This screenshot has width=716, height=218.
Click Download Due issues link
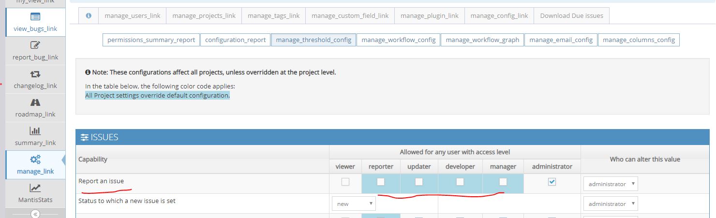coord(571,15)
